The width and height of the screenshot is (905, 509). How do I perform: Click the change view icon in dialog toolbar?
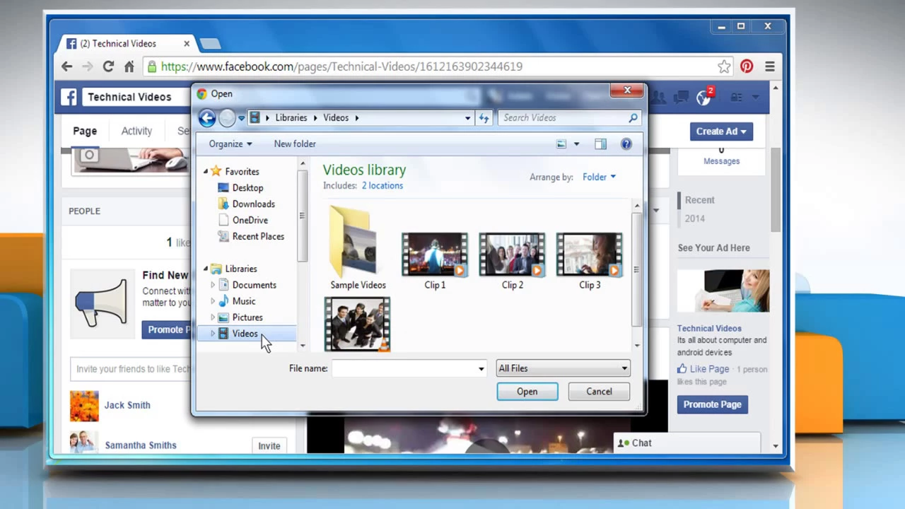pyautogui.click(x=561, y=144)
